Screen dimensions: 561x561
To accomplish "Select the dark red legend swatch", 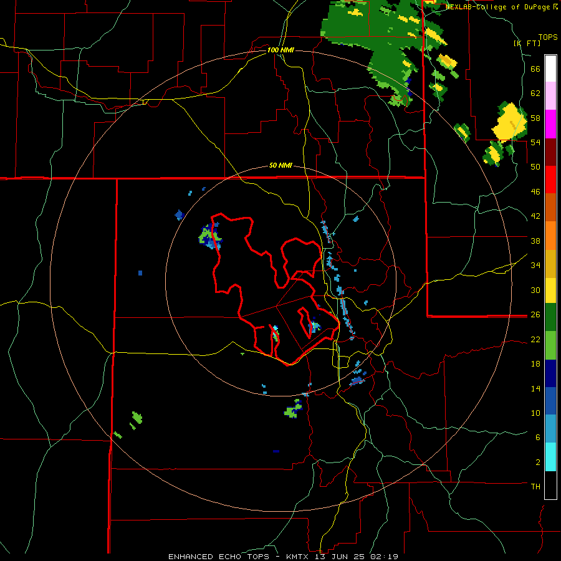I will (x=550, y=151).
